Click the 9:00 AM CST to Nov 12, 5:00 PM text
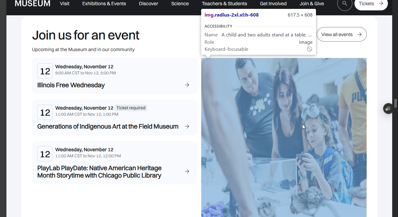 pos(85,73)
